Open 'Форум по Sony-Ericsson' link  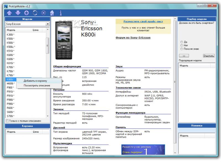(x=133, y=38)
